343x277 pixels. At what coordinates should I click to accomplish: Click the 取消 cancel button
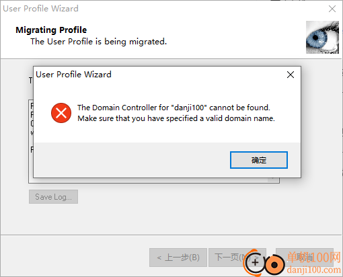tap(305, 258)
